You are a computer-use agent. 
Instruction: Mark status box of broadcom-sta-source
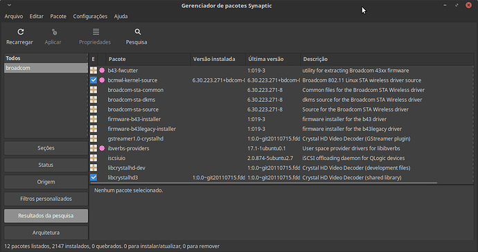click(x=94, y=109)
